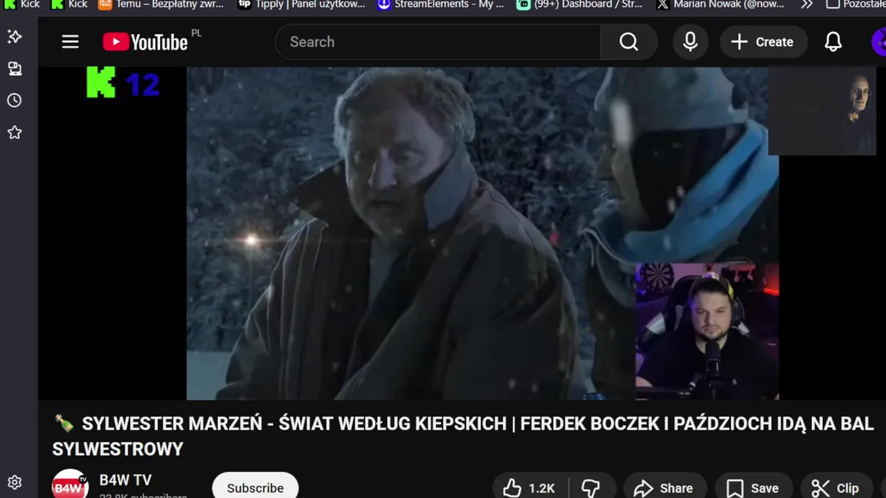Open Tipply Panel użytkownika bookmark

(x=302, y=4)
